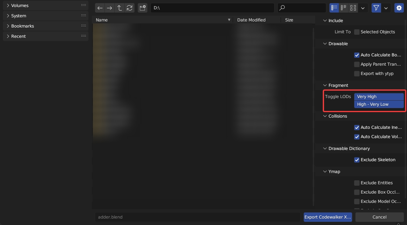Uncheck Exclude Skeleton option
The image size is (407, 225).
[x=357, y=160]
